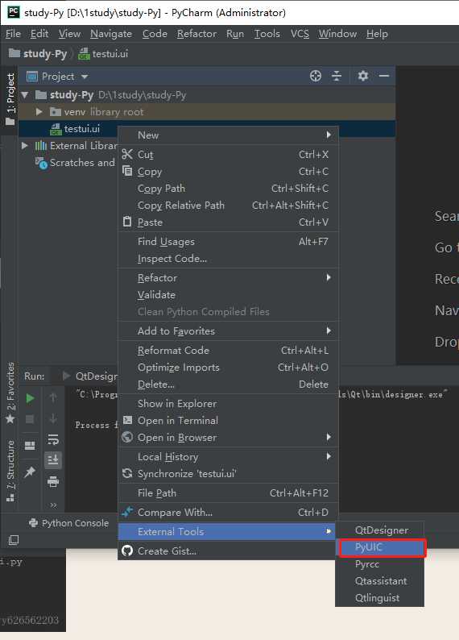Image resolution: width=459 pixels, height=640 pixels.
Task: Open the Tools menu in menu bar
Action: 267,34
